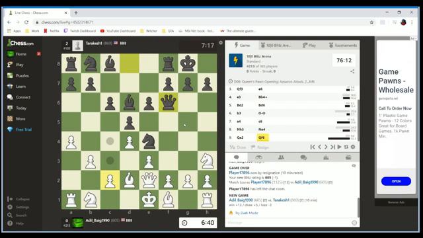Select the chat bubble tab
Viewport: 423px width, 238px height.
[237, 157]
